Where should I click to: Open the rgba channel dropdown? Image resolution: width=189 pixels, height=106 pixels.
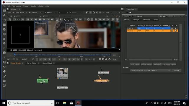pos(11,12)
